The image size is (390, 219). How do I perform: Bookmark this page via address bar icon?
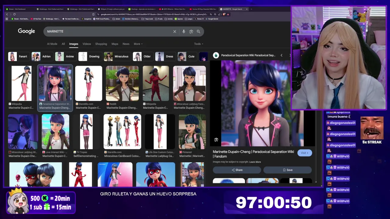93,14
